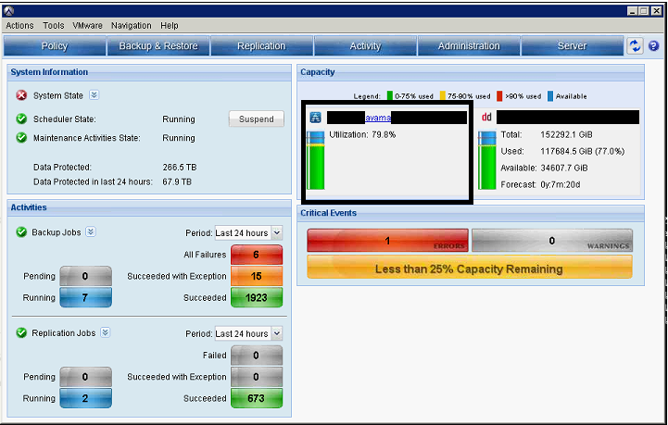668x425 pixels.
Task: Click the red dd Data Domain icon
Action: pyautogui.click(x=486, y=118)
